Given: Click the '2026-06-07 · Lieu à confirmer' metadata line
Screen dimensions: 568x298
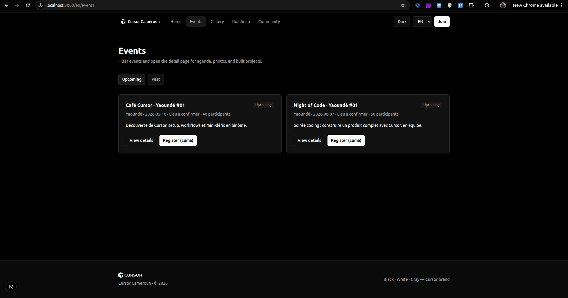Looking at the screenshot, I should click(346, 114).
